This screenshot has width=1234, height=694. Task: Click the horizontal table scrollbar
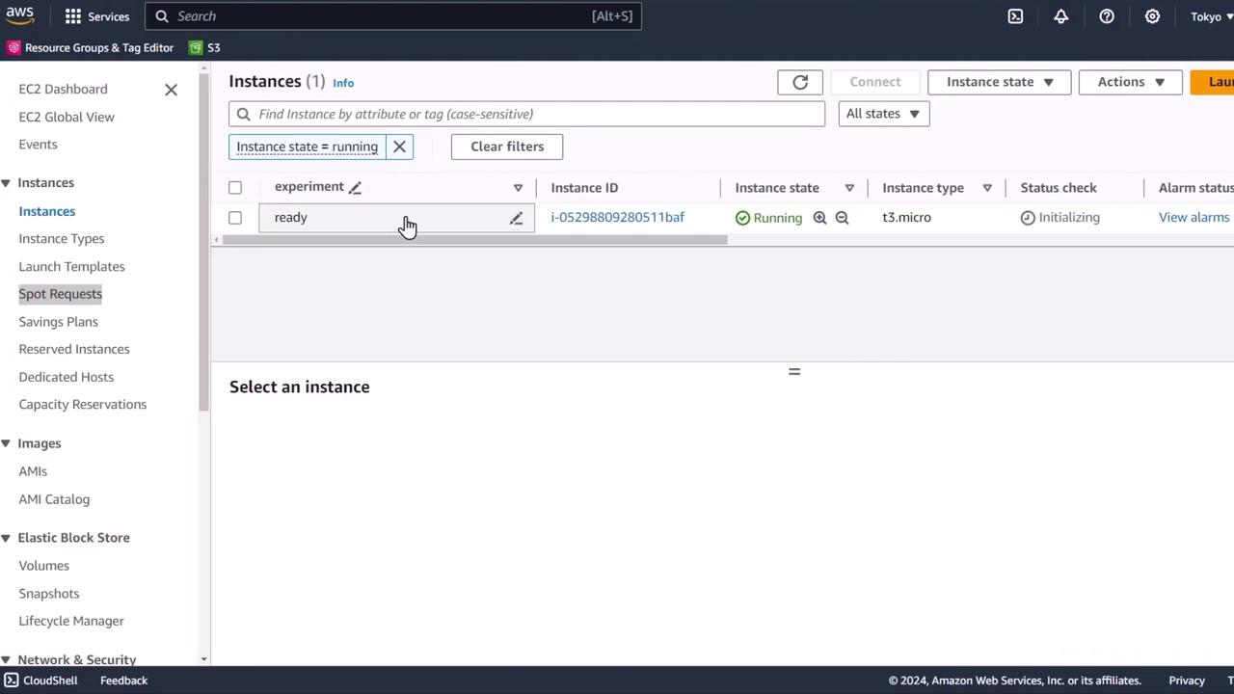475,240
